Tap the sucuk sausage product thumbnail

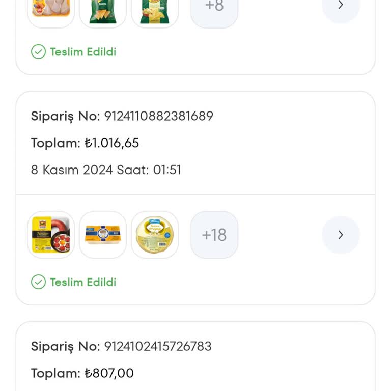[51, 235]
